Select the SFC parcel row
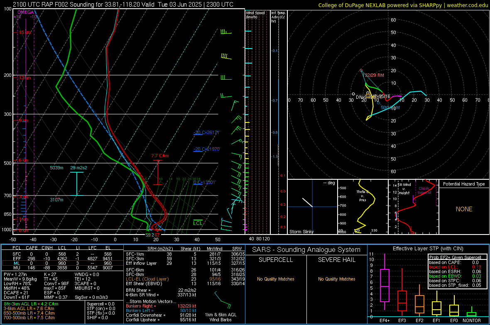The height and width of the screenshot is (325, 490). tap(62, 254)
